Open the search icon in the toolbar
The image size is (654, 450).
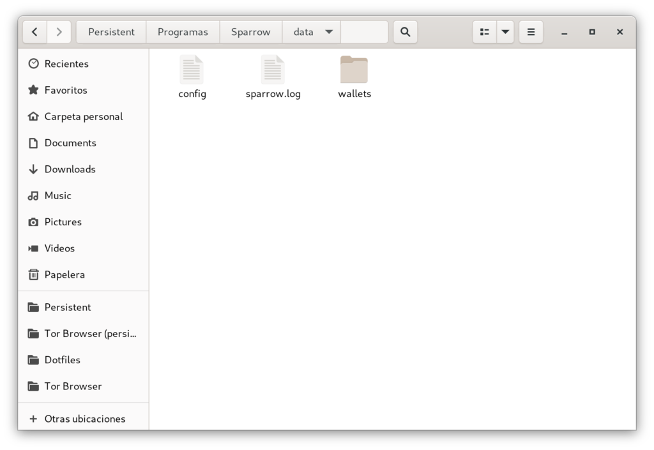(405, 31)
